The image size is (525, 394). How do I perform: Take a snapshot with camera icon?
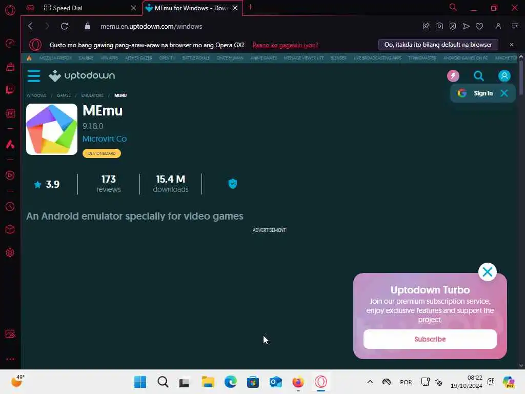(x=439, y=26)
